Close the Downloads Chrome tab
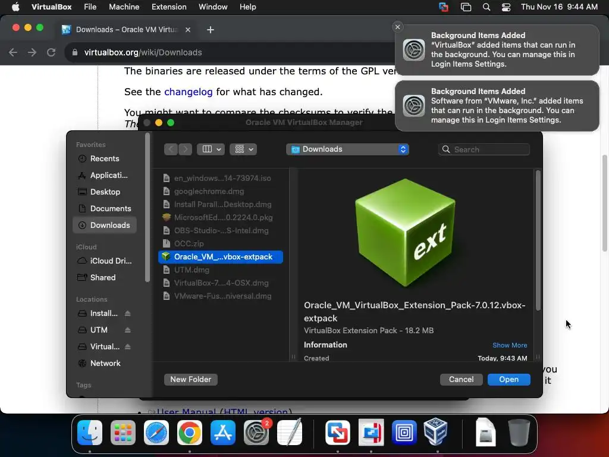 click(188, 30)
